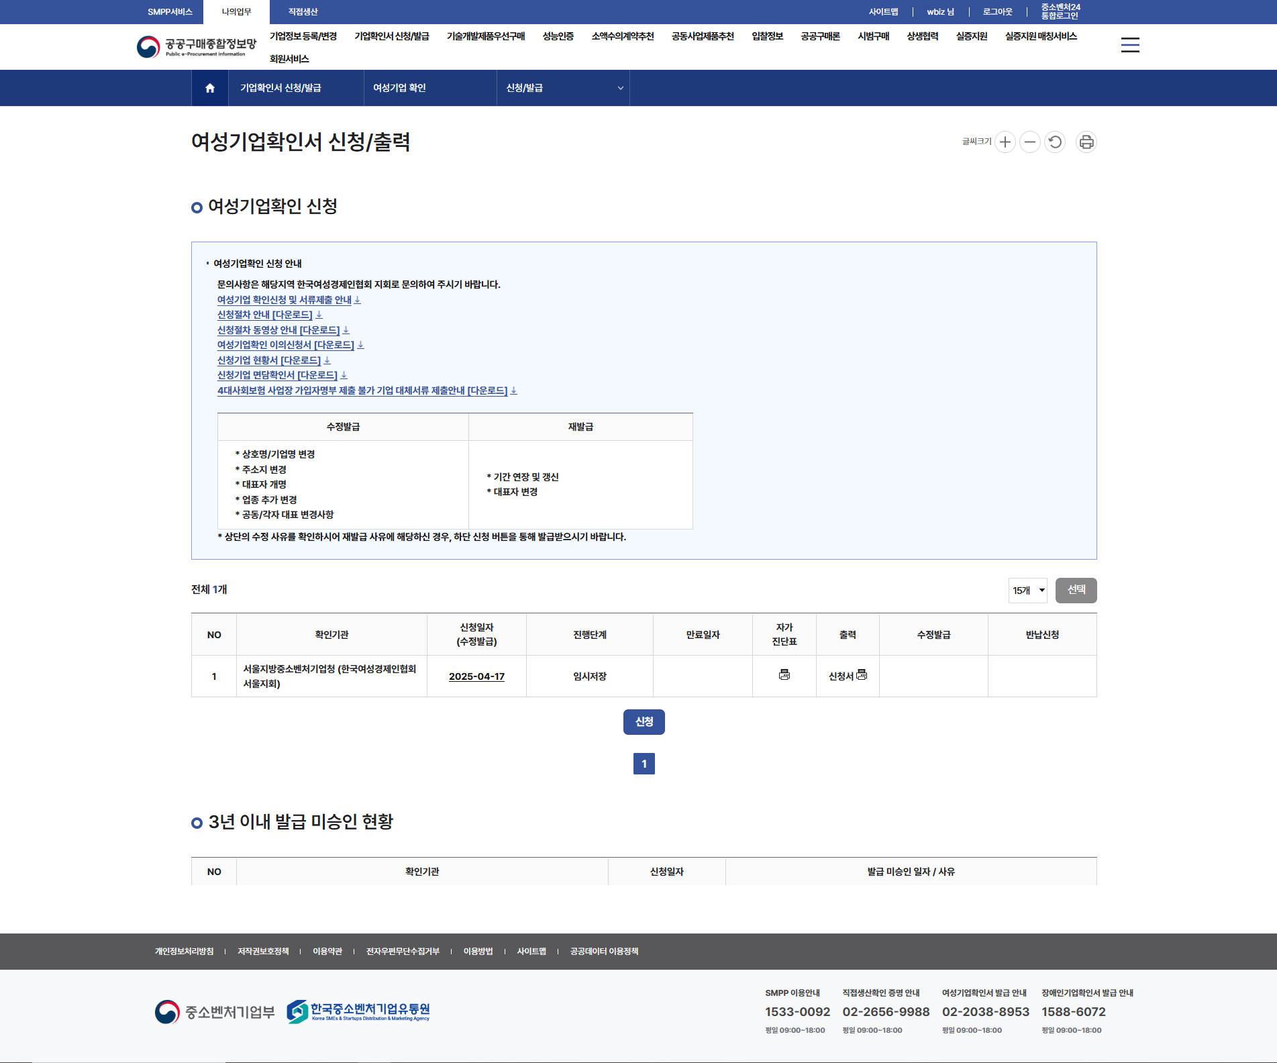Viewport: 1277px width, 1063px height.
Task: Click the page print icon
Action: click(x=1086, y=142)
